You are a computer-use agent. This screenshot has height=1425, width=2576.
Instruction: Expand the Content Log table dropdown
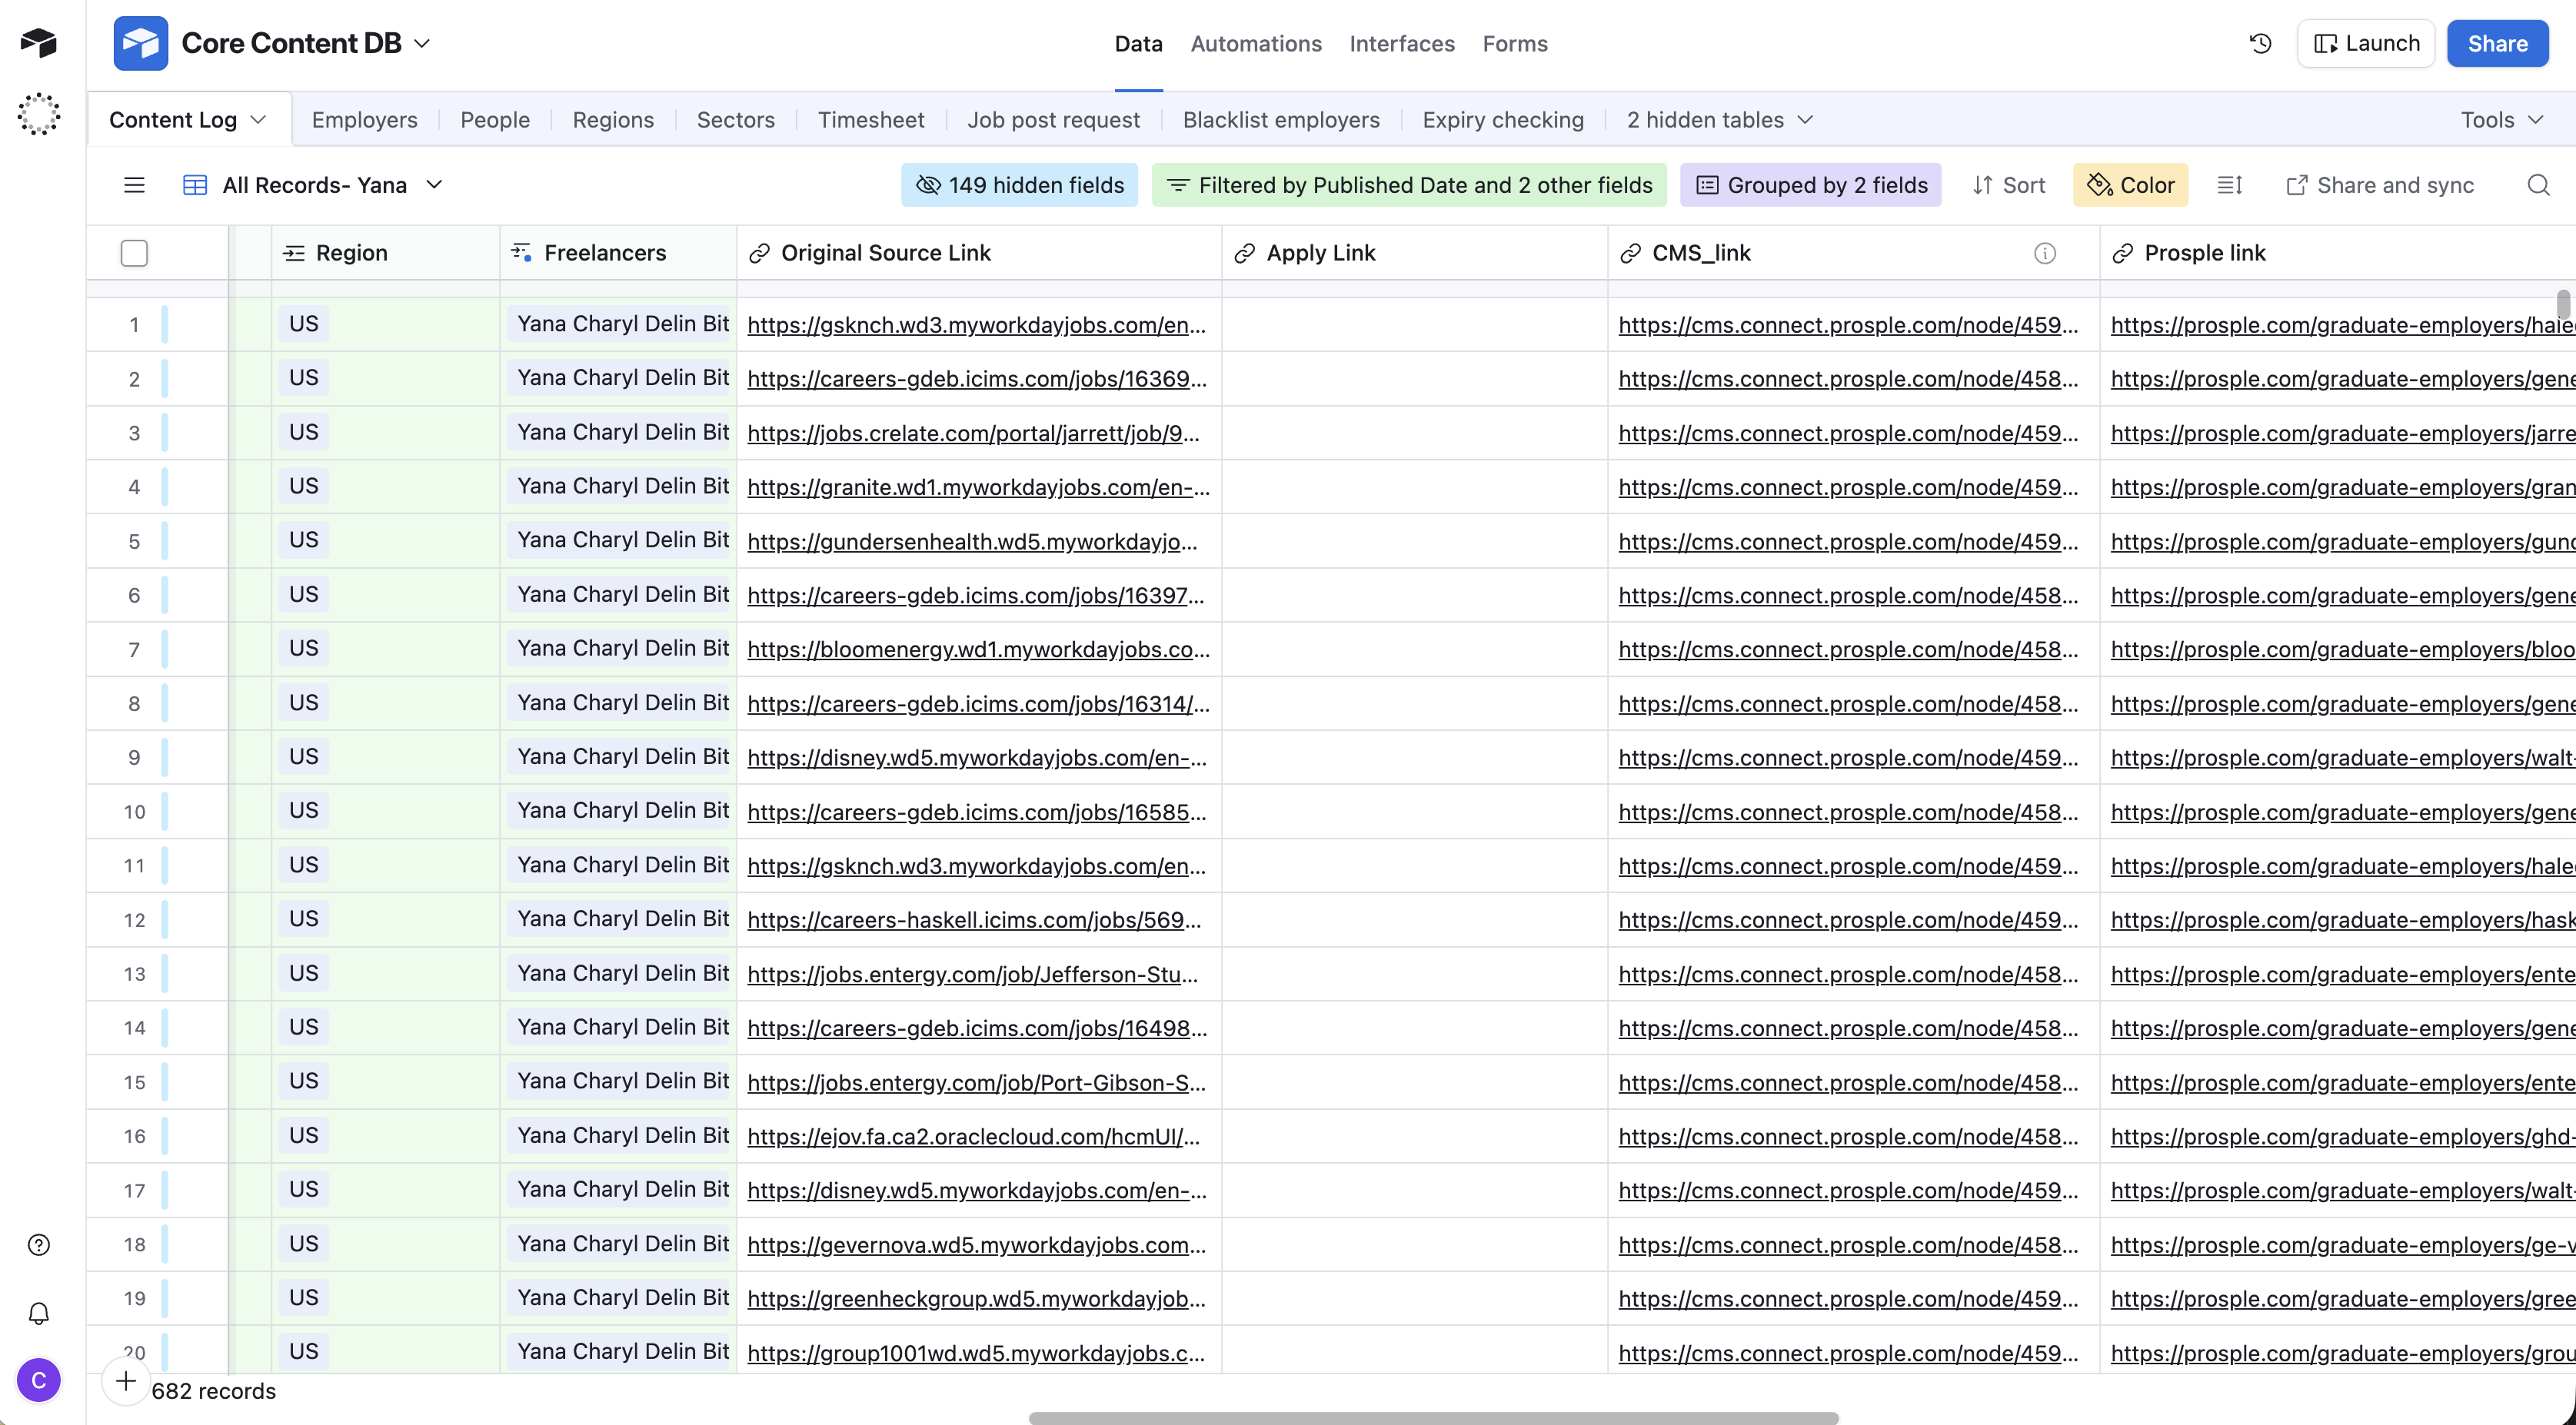click(258, 120)
